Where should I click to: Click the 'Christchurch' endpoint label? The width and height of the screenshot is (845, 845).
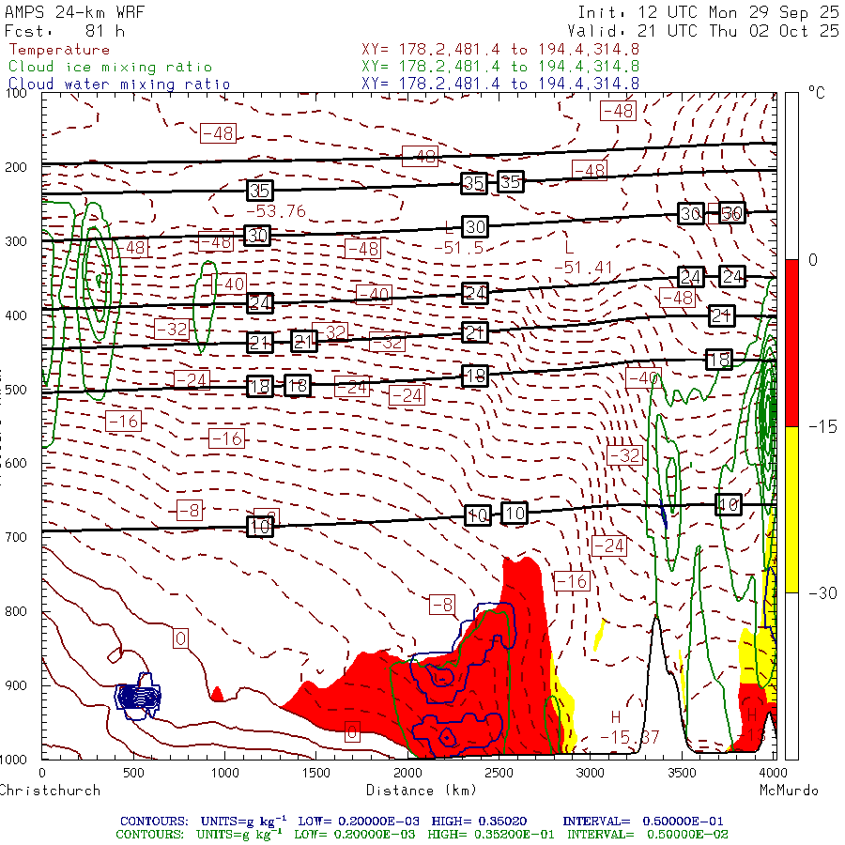(x=50, y=791)
